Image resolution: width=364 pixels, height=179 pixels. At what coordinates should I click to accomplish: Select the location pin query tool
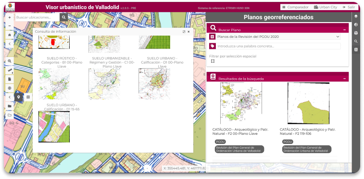(x=19, y=97)
